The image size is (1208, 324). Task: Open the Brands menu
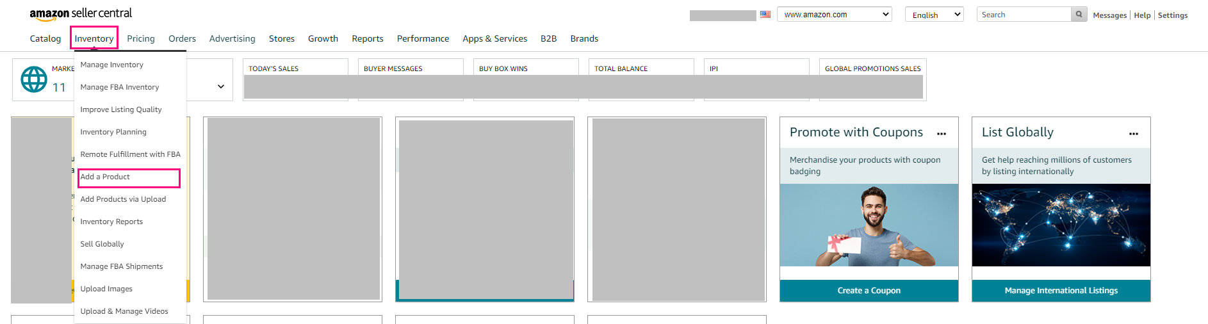point(584,38)
